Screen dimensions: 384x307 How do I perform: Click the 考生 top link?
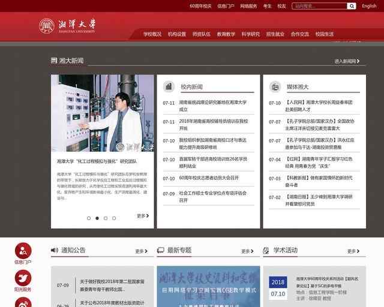pyautogui.click(x=268, y=6)
